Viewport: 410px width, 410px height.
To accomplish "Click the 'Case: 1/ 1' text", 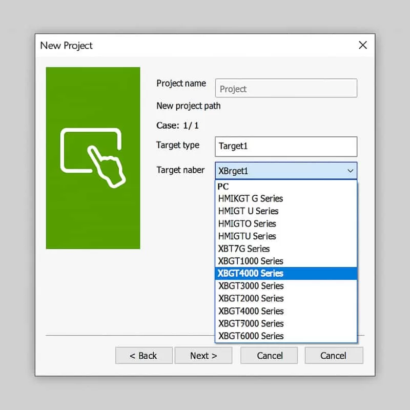I will [177, 126].
